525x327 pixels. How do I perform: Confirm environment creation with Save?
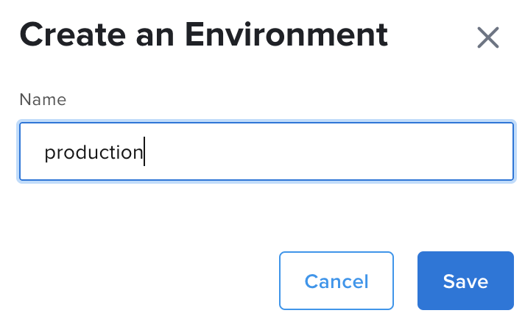[x=465, y=281]
